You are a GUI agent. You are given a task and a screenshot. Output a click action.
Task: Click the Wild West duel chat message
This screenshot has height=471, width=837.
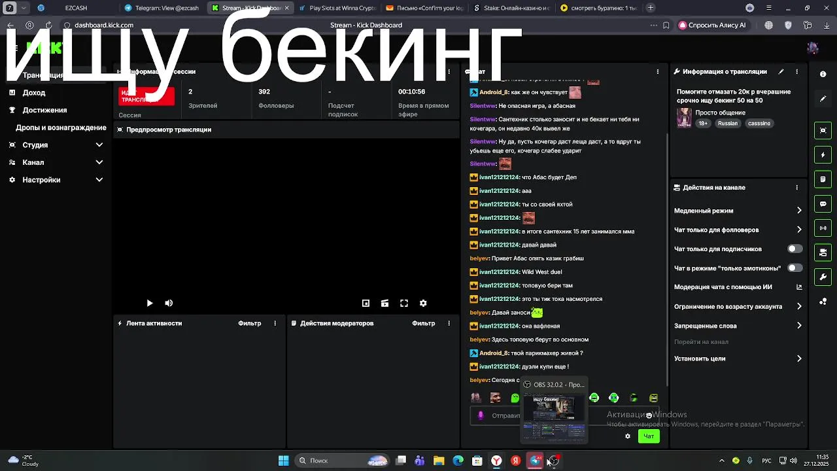pyautogui.click(x=541, y=272)
